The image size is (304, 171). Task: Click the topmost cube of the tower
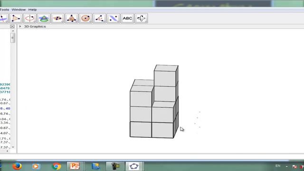pos(166,76)
